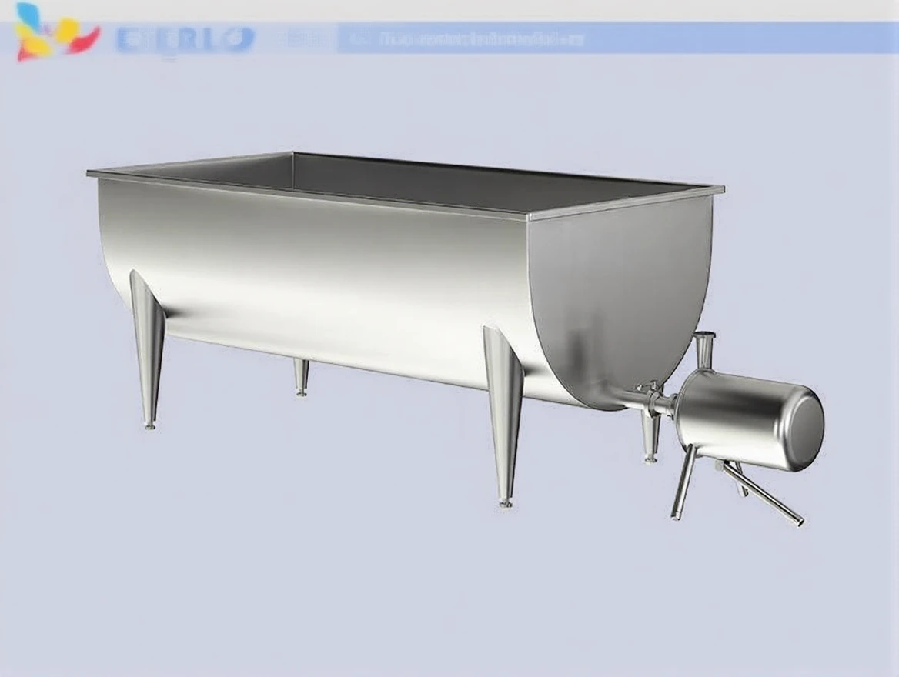899x677 pixels.
Task: Select the tank's front-left tapered leg
Action: coord(147,346)
